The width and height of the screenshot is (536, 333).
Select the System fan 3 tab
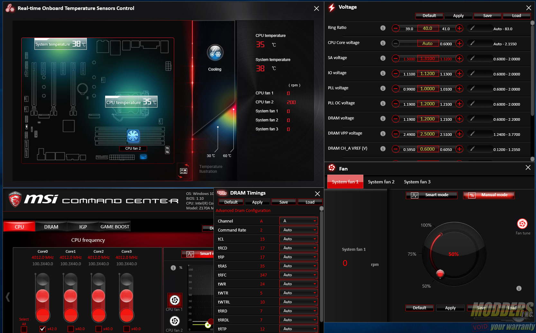click(x=417, y=182)
